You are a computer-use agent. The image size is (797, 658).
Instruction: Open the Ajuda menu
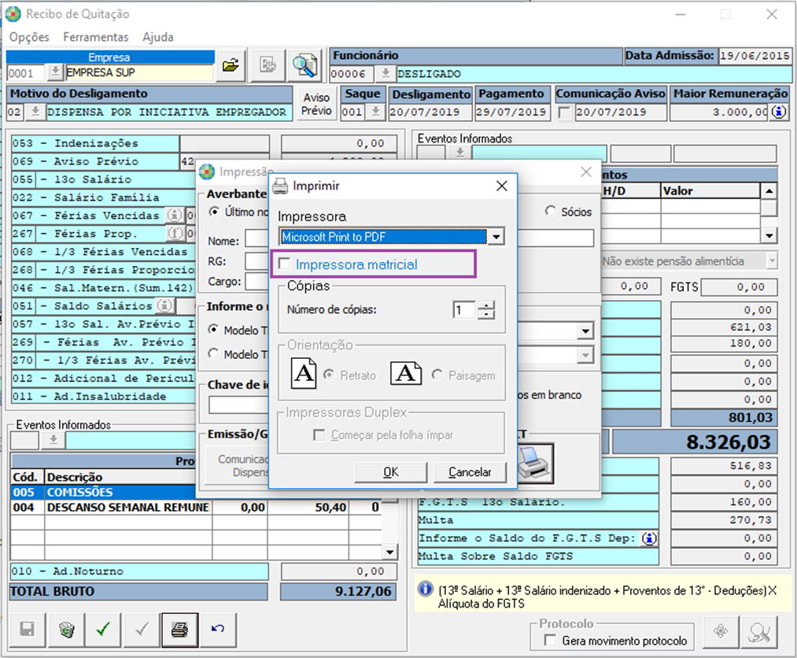[x=157, y=37]
